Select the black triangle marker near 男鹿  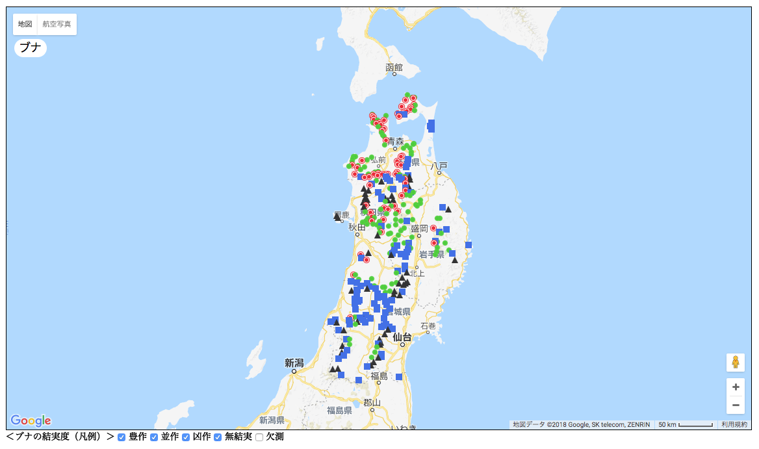click(338, 217)
